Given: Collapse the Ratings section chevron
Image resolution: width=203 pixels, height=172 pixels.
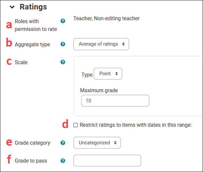Looking at the screenshot, I should pos(12,7).
